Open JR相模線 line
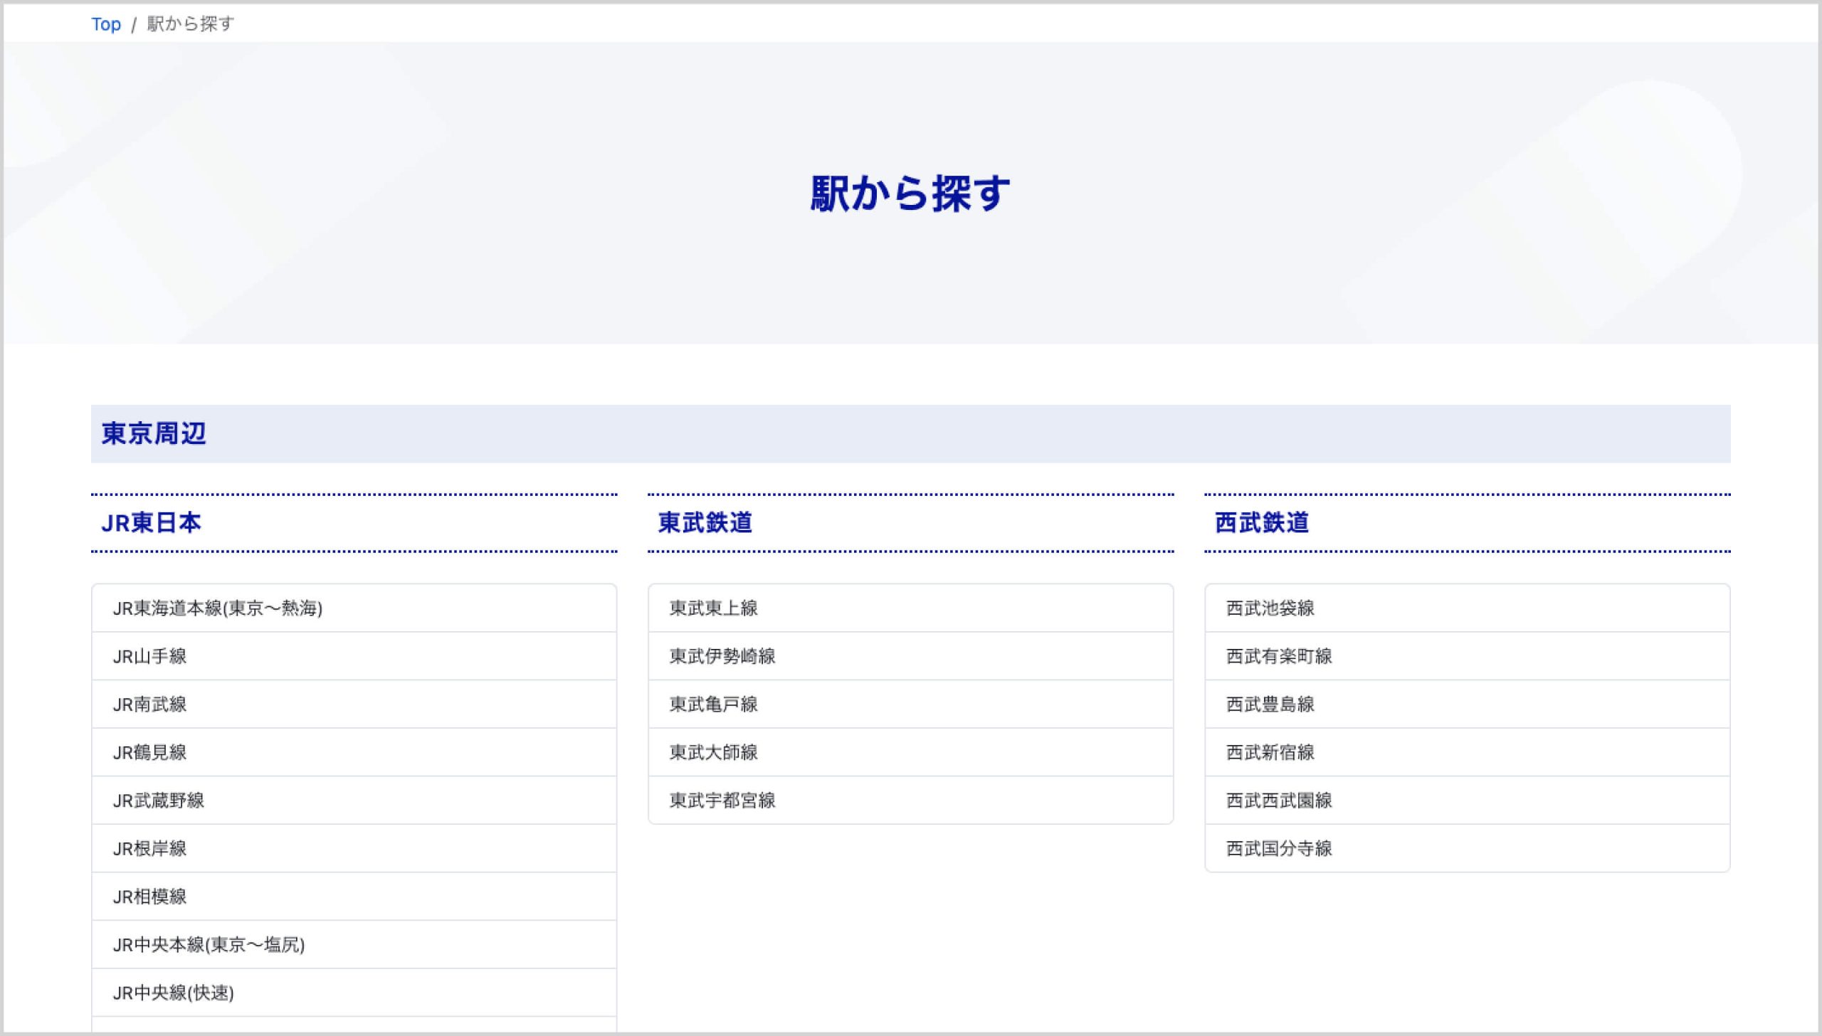Screen dimensions: 1822x1036 coord(354,896)
